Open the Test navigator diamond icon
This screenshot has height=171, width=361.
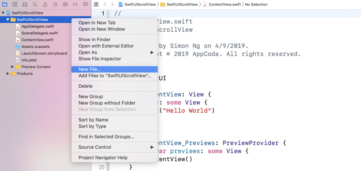(x=55, y=4)
